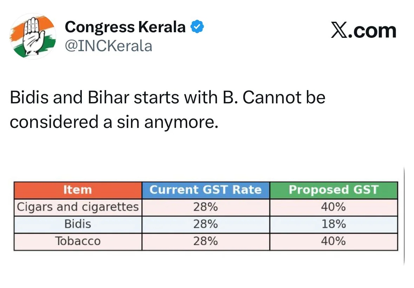Click the @INCKerala handle
This screenshot has height=288, width=414.
(x=109, y=46)
